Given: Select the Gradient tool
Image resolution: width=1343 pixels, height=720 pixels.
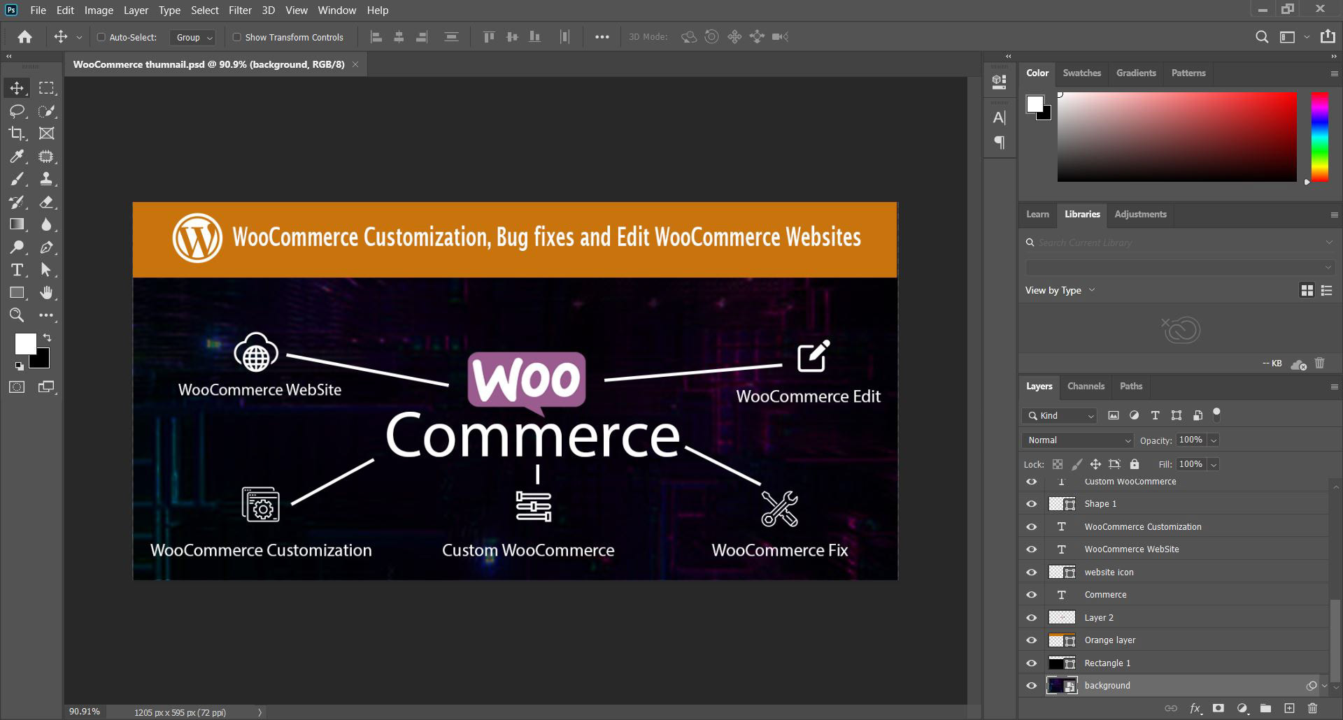Looking at the screenshot, I should 17,224.
